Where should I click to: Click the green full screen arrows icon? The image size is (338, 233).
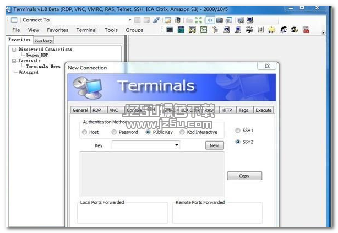(198, 20)
